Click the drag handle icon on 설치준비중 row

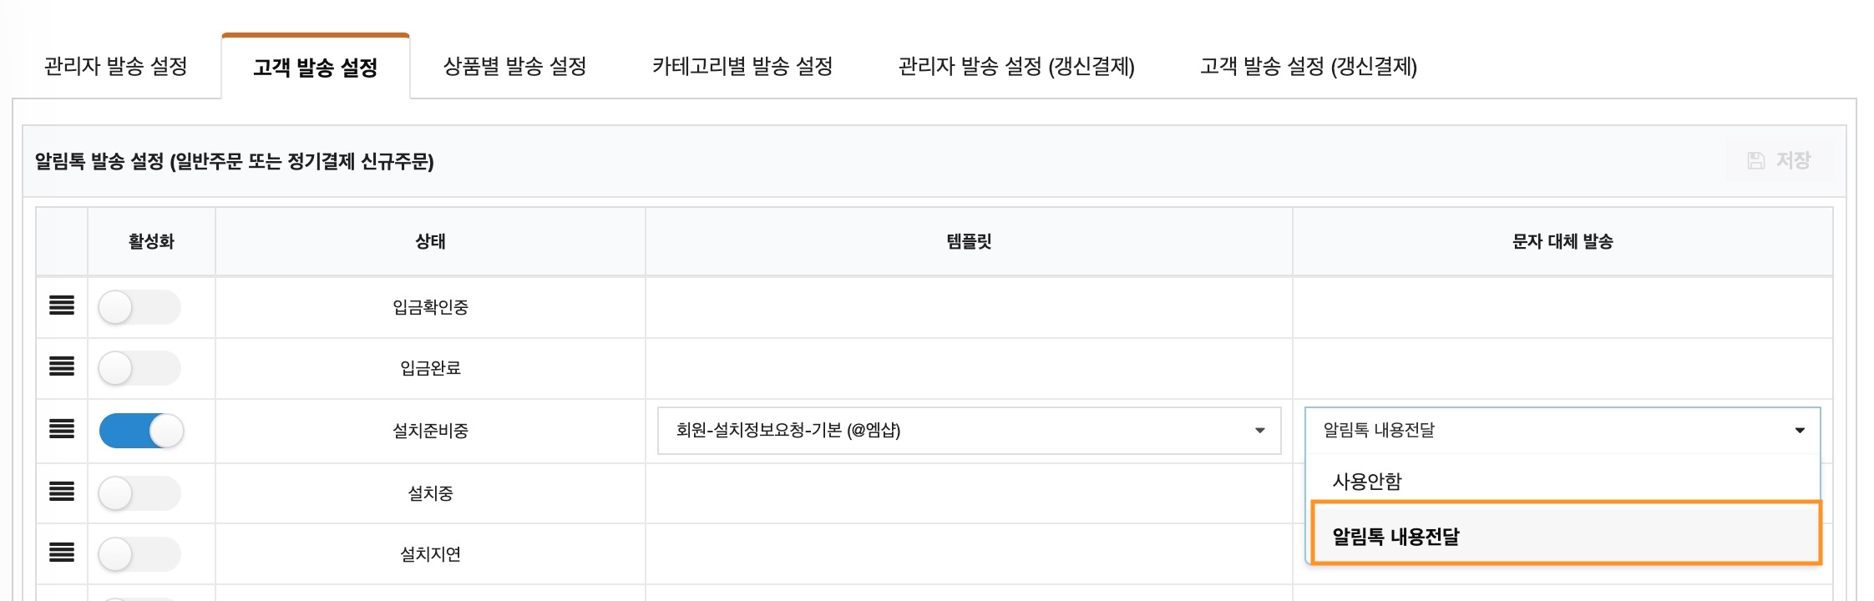coord(63,431)
